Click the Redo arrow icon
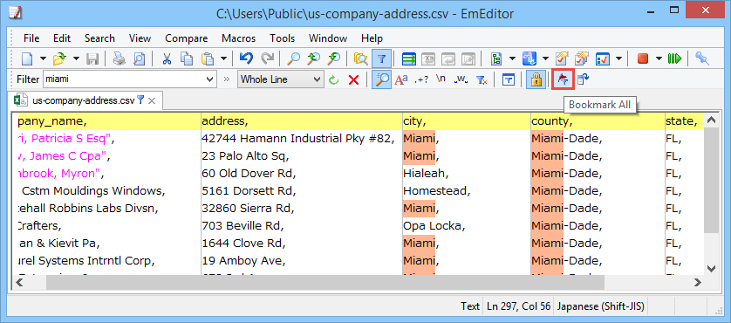 coord(267,58)
